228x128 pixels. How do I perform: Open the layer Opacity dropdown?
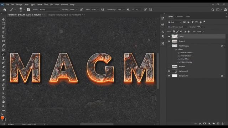(204, 27)
